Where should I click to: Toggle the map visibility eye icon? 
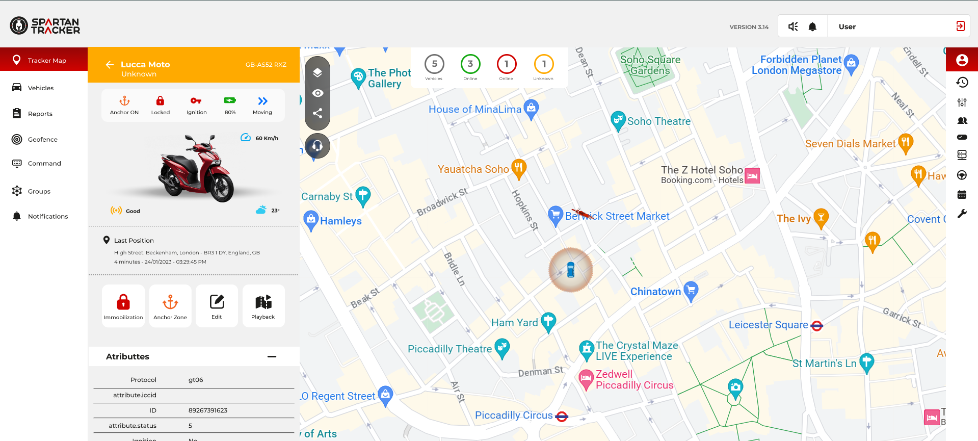click(318, 93)
